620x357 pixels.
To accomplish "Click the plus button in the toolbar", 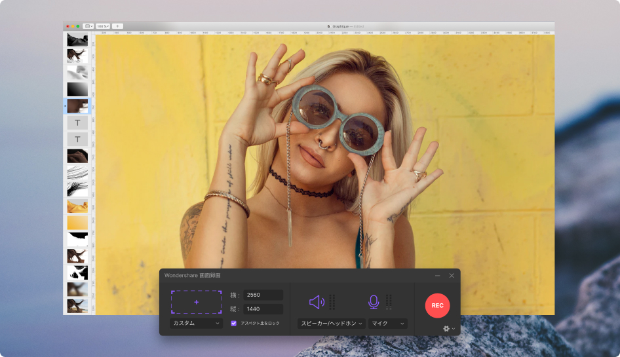I will click(x=117, y=26).
